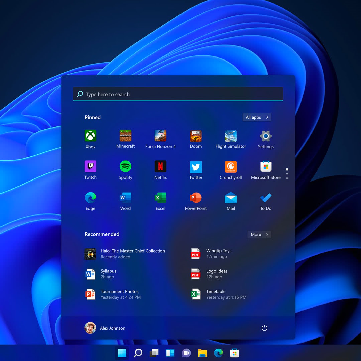361x361 pixels.
Task: Click the power button icon
Action: click(x=264, y=328)
